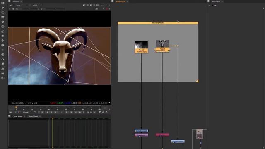Adjust the viewer gamma slider

click(x=55, y=9)
